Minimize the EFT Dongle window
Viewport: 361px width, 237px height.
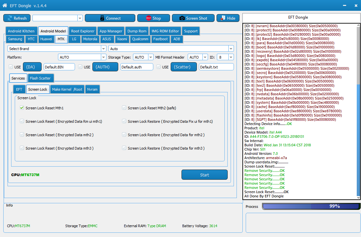(x=345, y=6)
